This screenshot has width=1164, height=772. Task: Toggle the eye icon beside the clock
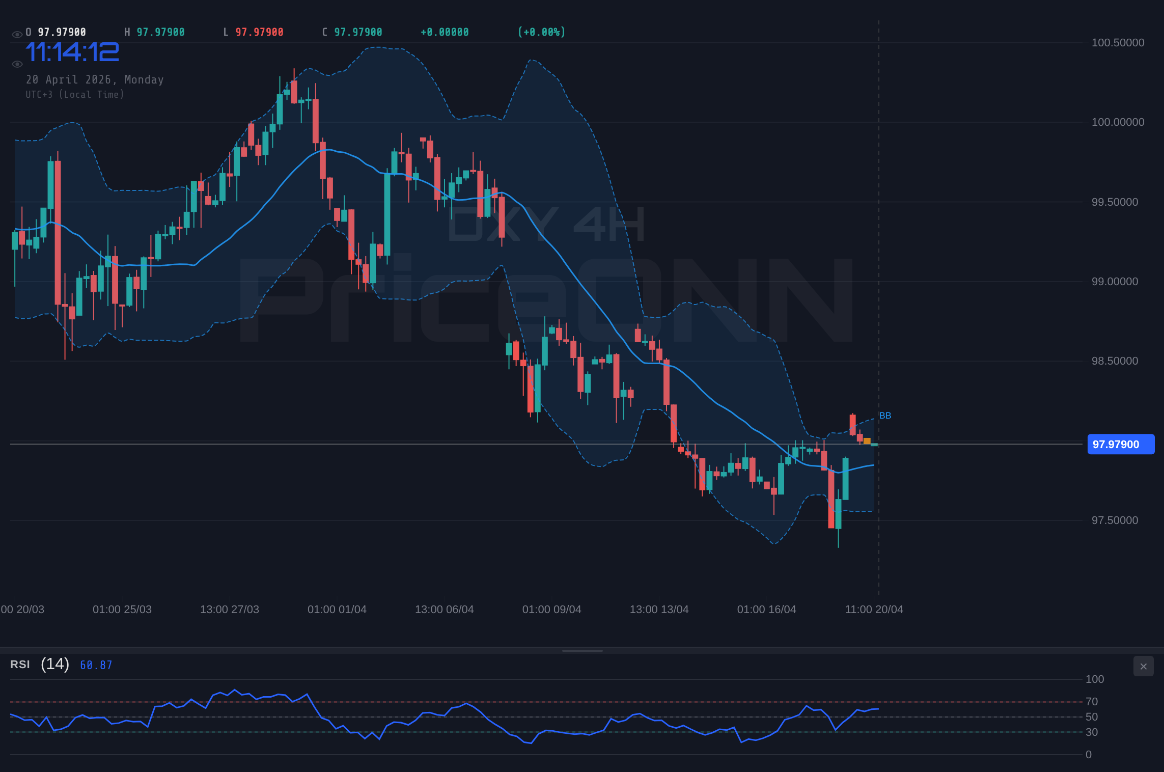17,64
